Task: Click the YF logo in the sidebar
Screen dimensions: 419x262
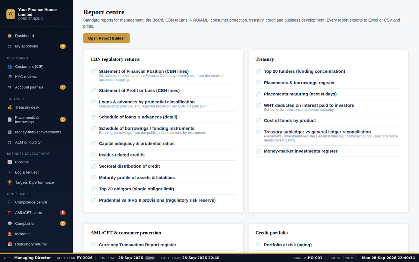Action: [11, 14]
